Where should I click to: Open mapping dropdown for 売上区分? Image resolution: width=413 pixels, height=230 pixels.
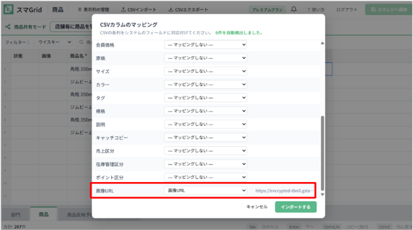(x=205, y=151)
